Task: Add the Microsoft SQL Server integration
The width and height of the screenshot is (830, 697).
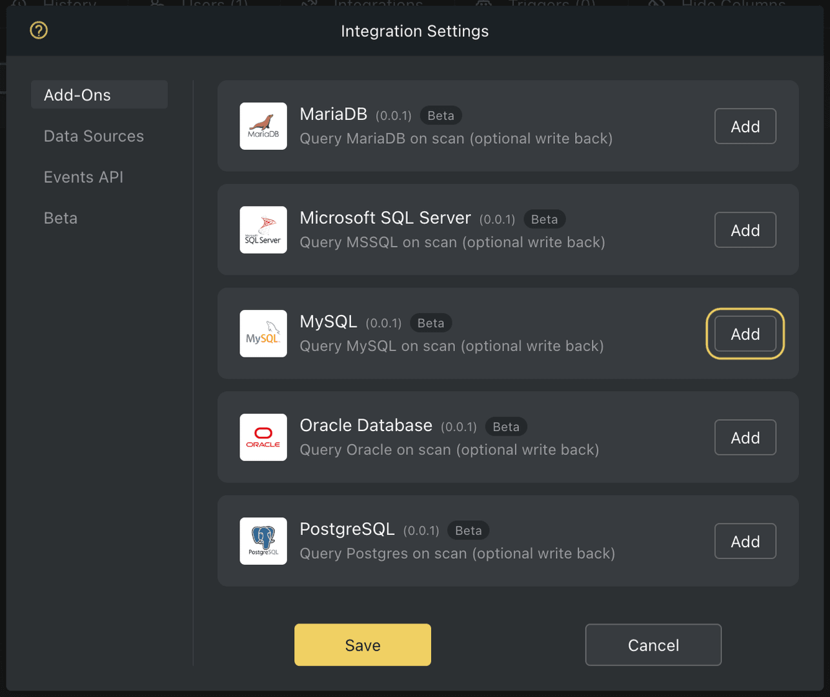Action: [x=745, y=230]
